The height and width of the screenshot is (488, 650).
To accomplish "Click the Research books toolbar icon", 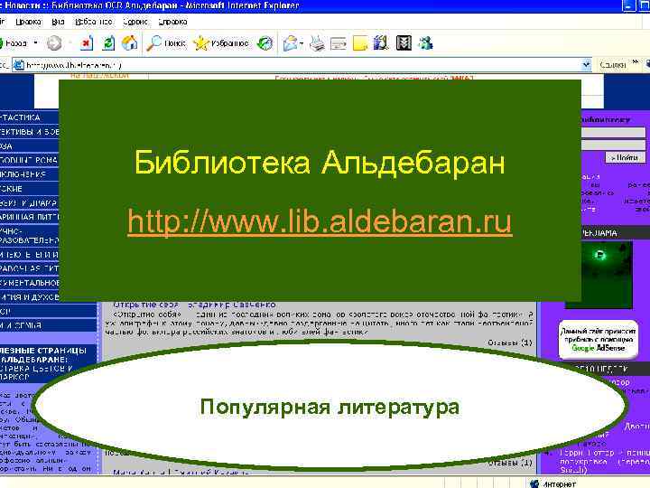I will point(381,43).
